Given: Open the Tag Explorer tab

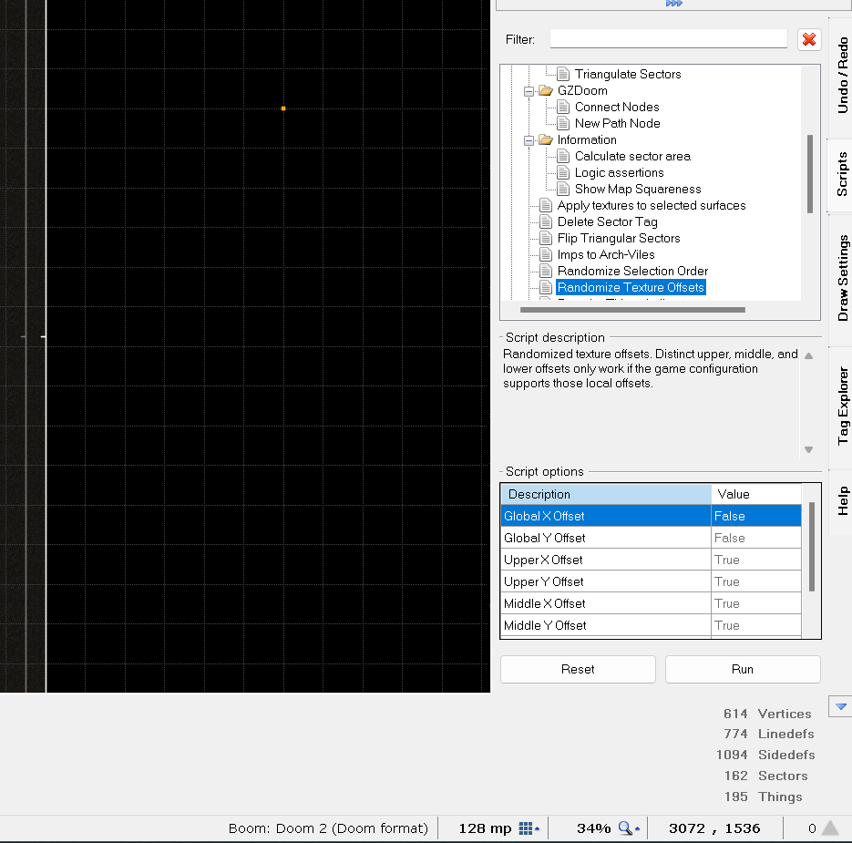Looking at the screenshot, I should [x=842, y=406].
